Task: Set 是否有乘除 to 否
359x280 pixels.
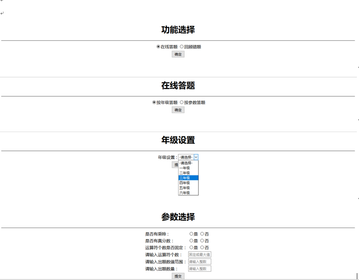Action: pyautogui.click(x=202, y=234)
